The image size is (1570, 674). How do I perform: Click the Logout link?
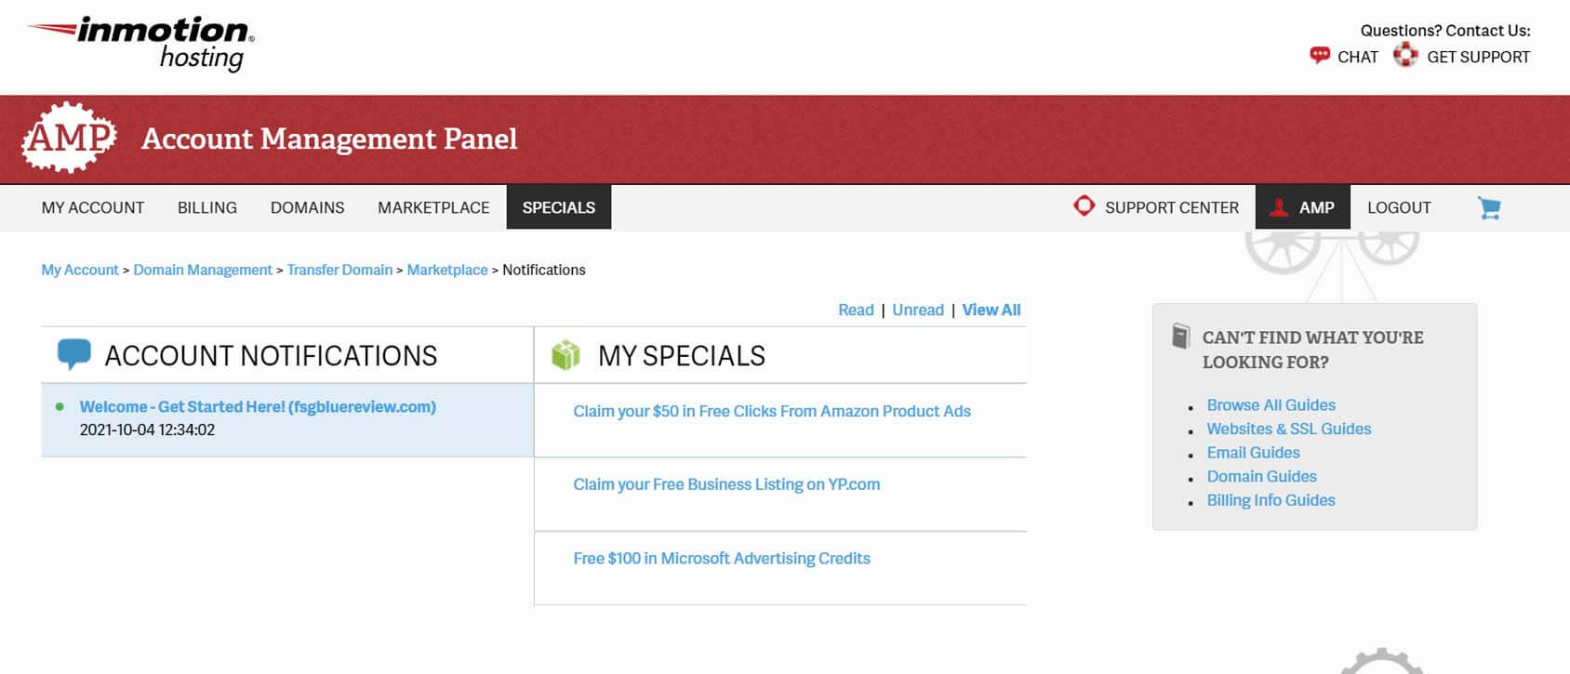1399,207
